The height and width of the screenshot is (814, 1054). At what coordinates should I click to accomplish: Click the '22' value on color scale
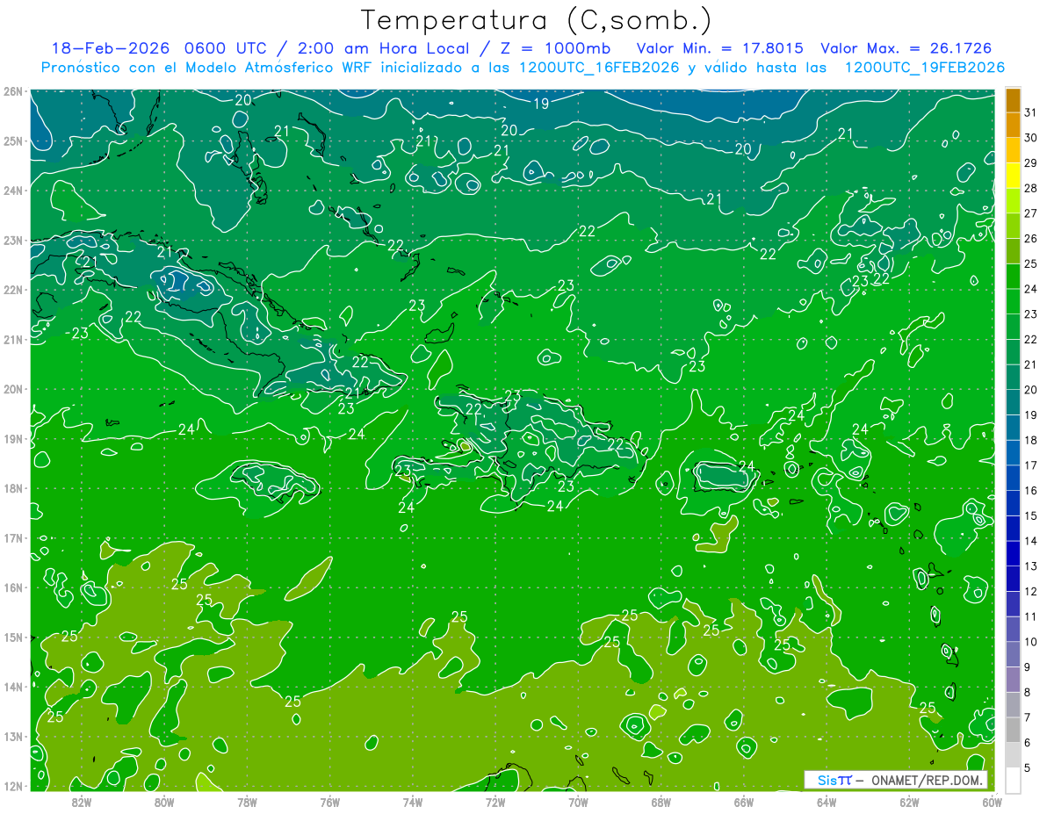coord(1031,339)
